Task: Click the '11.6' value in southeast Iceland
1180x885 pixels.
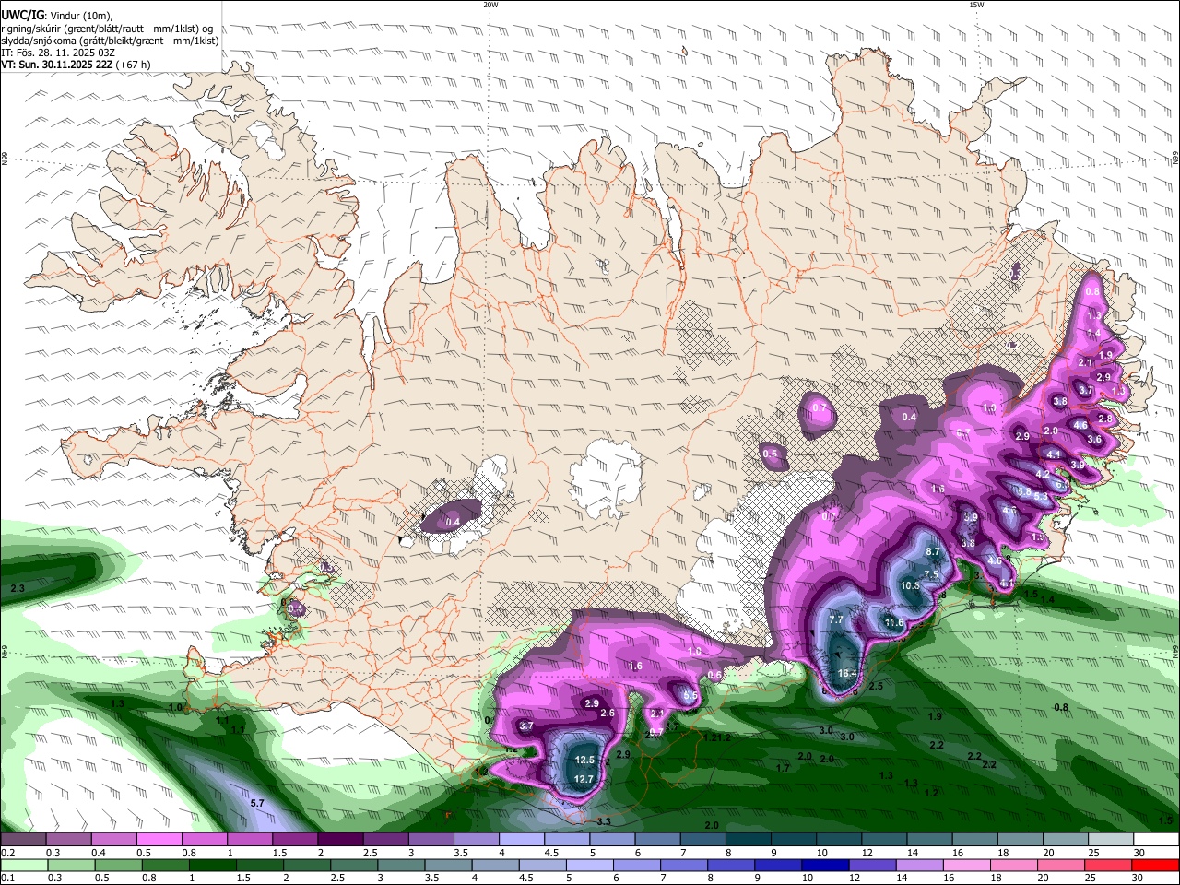Action: [x=894, y=623]
